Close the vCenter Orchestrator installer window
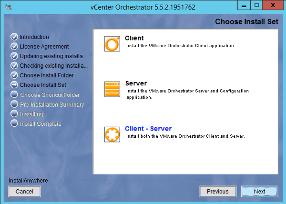The image size is (286, 204). pyautogui.click(x=273, y=6)
